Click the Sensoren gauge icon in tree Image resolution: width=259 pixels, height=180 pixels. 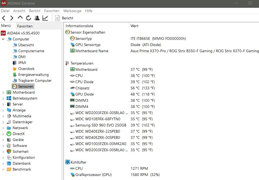coord(15,86)
